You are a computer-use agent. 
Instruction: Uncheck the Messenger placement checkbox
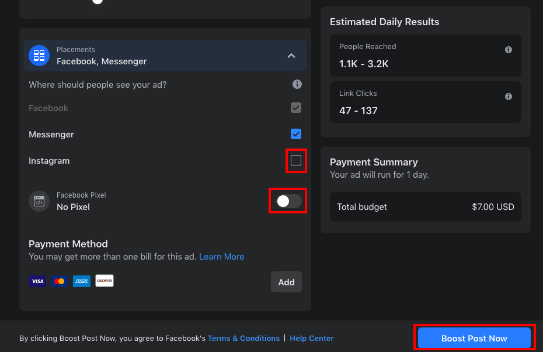point(296,134)
